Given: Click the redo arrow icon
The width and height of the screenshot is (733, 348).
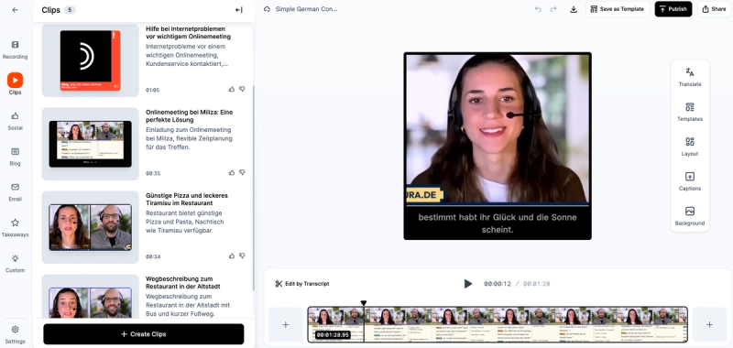Looking at the screenshot, I should pyautogui.click(x=553, y=9).
